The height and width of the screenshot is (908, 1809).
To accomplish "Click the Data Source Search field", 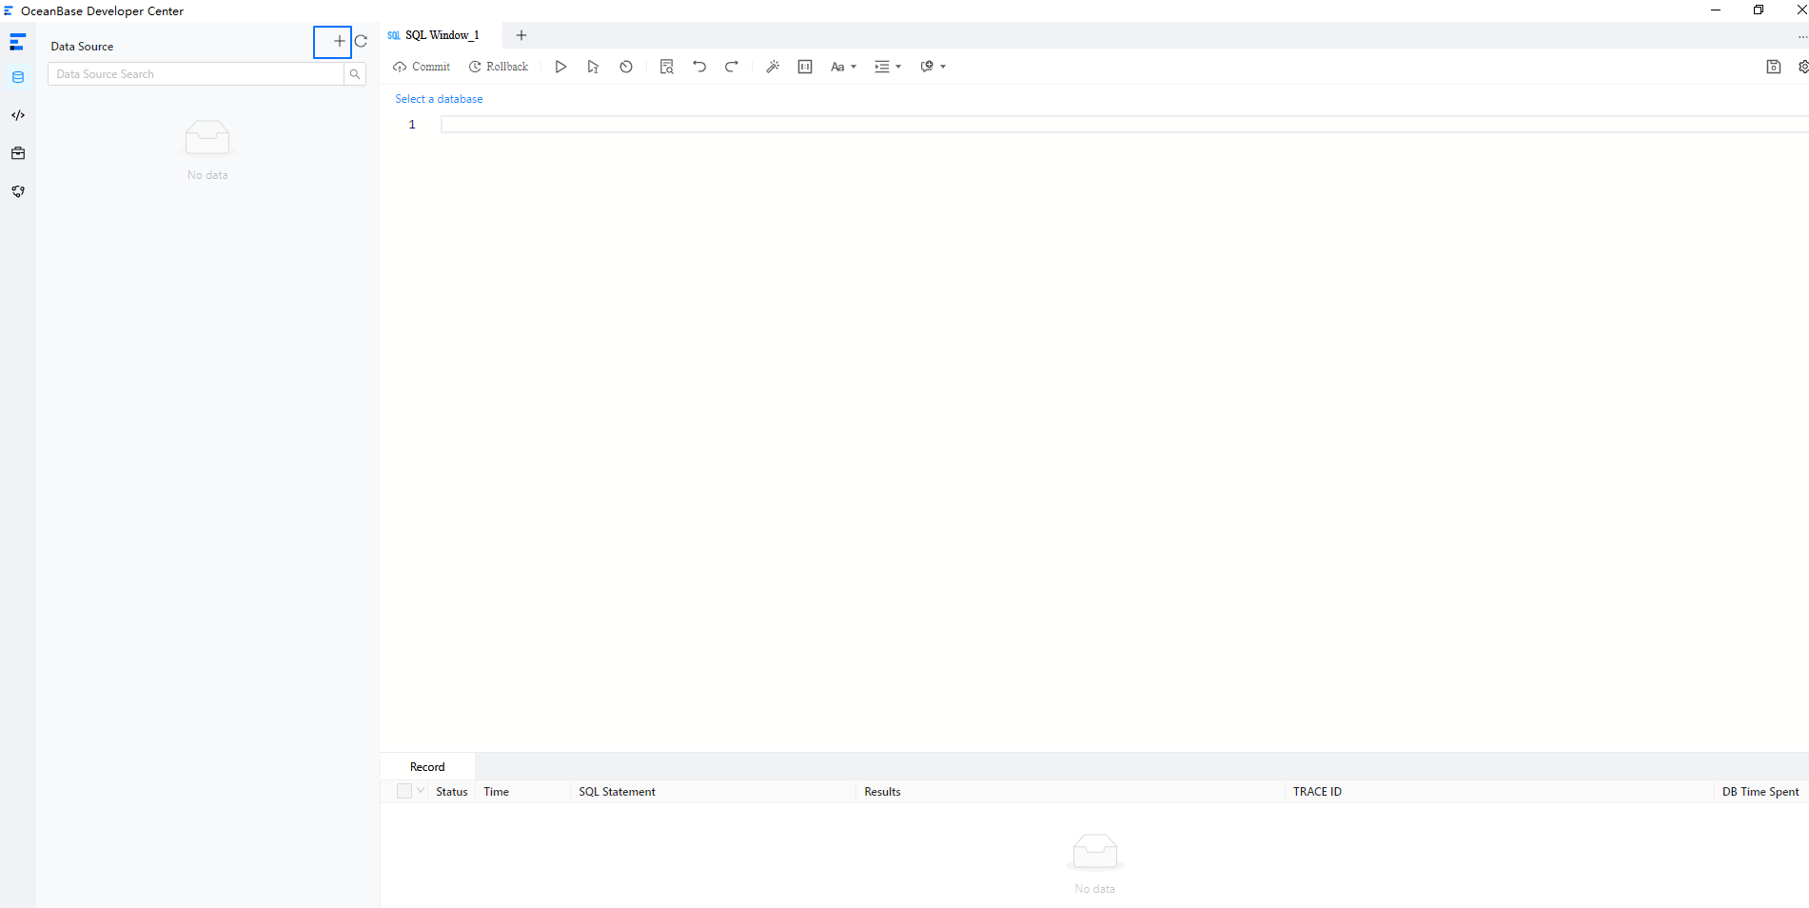I will 195,74.
